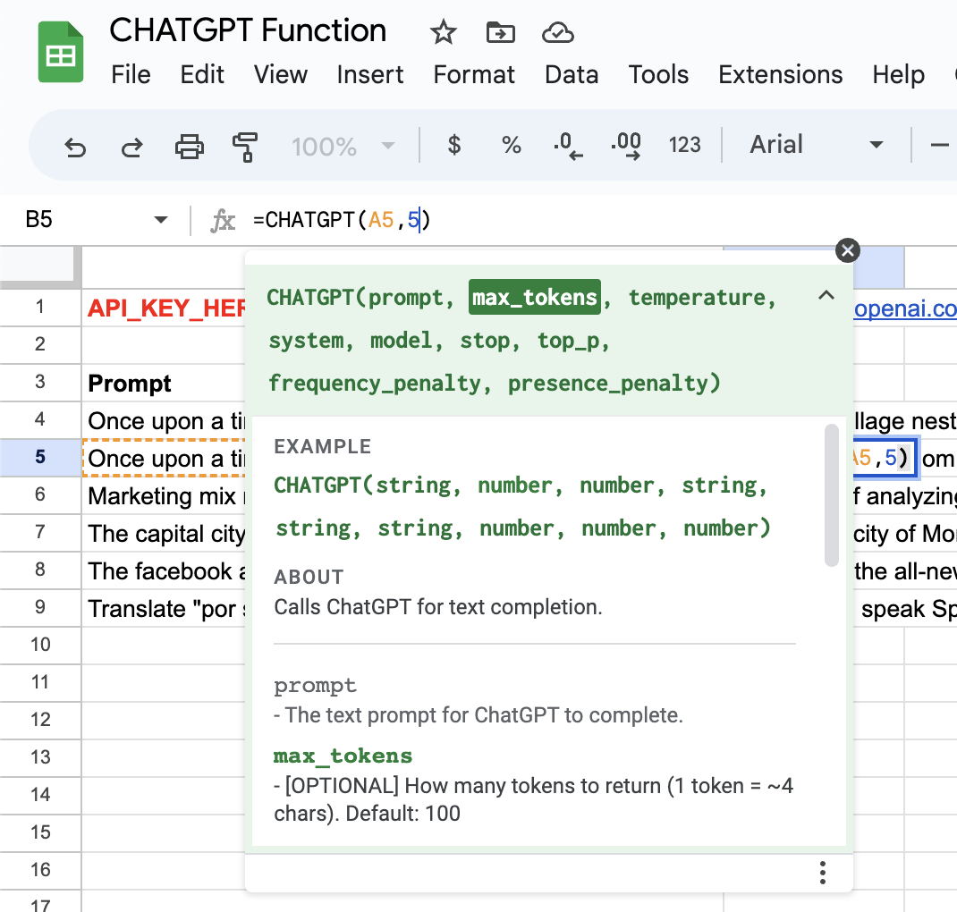The width and height of the screenshot is (957, 912).
Task: Star the CHATGPT Function document
Action: (x=443, y=32)
